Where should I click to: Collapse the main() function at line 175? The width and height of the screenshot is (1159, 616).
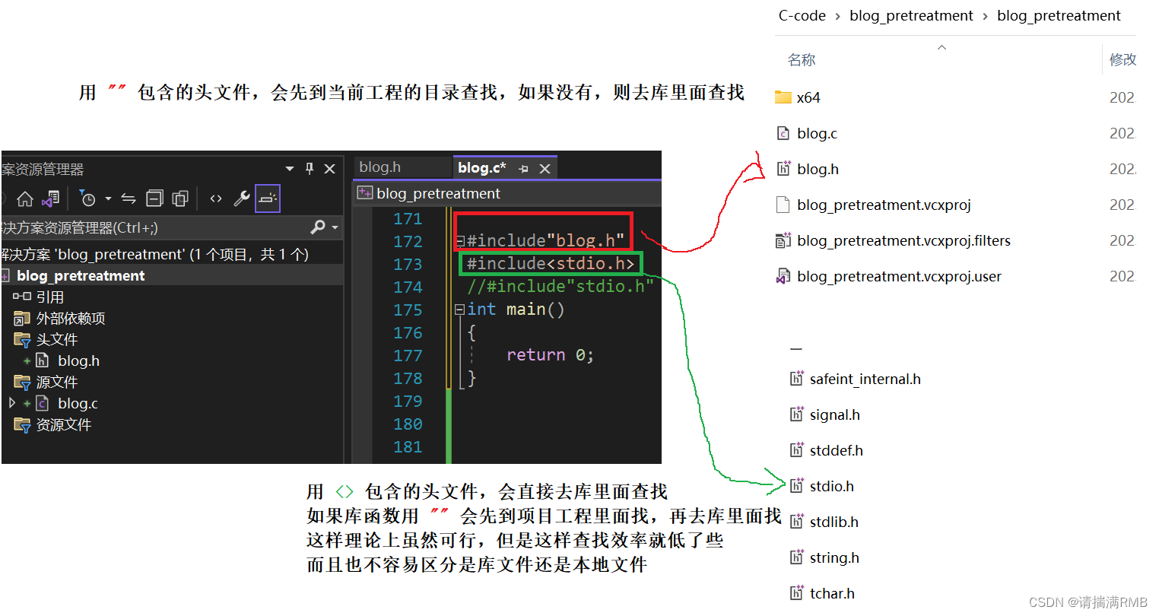point(459,310)
